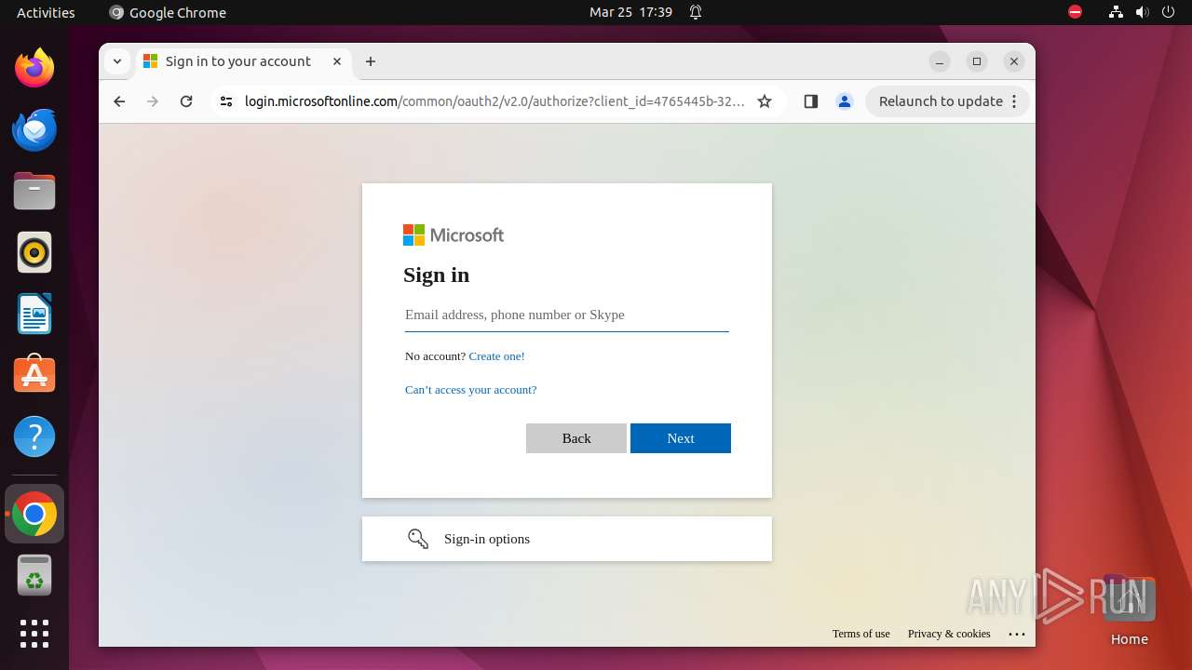This screenshot has height=670, width=1192.
Task: Open the Help icon in dock
Action: (34, 436)
